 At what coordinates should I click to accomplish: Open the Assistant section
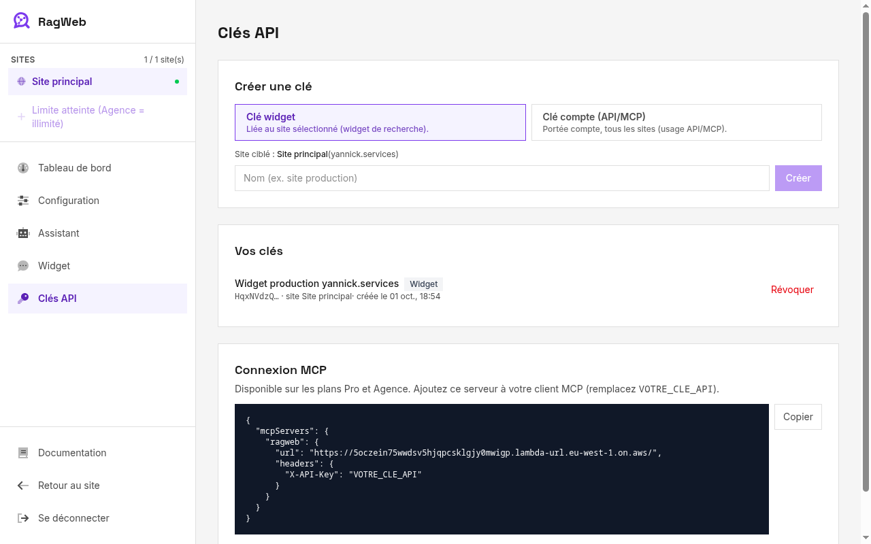(97, 233)
